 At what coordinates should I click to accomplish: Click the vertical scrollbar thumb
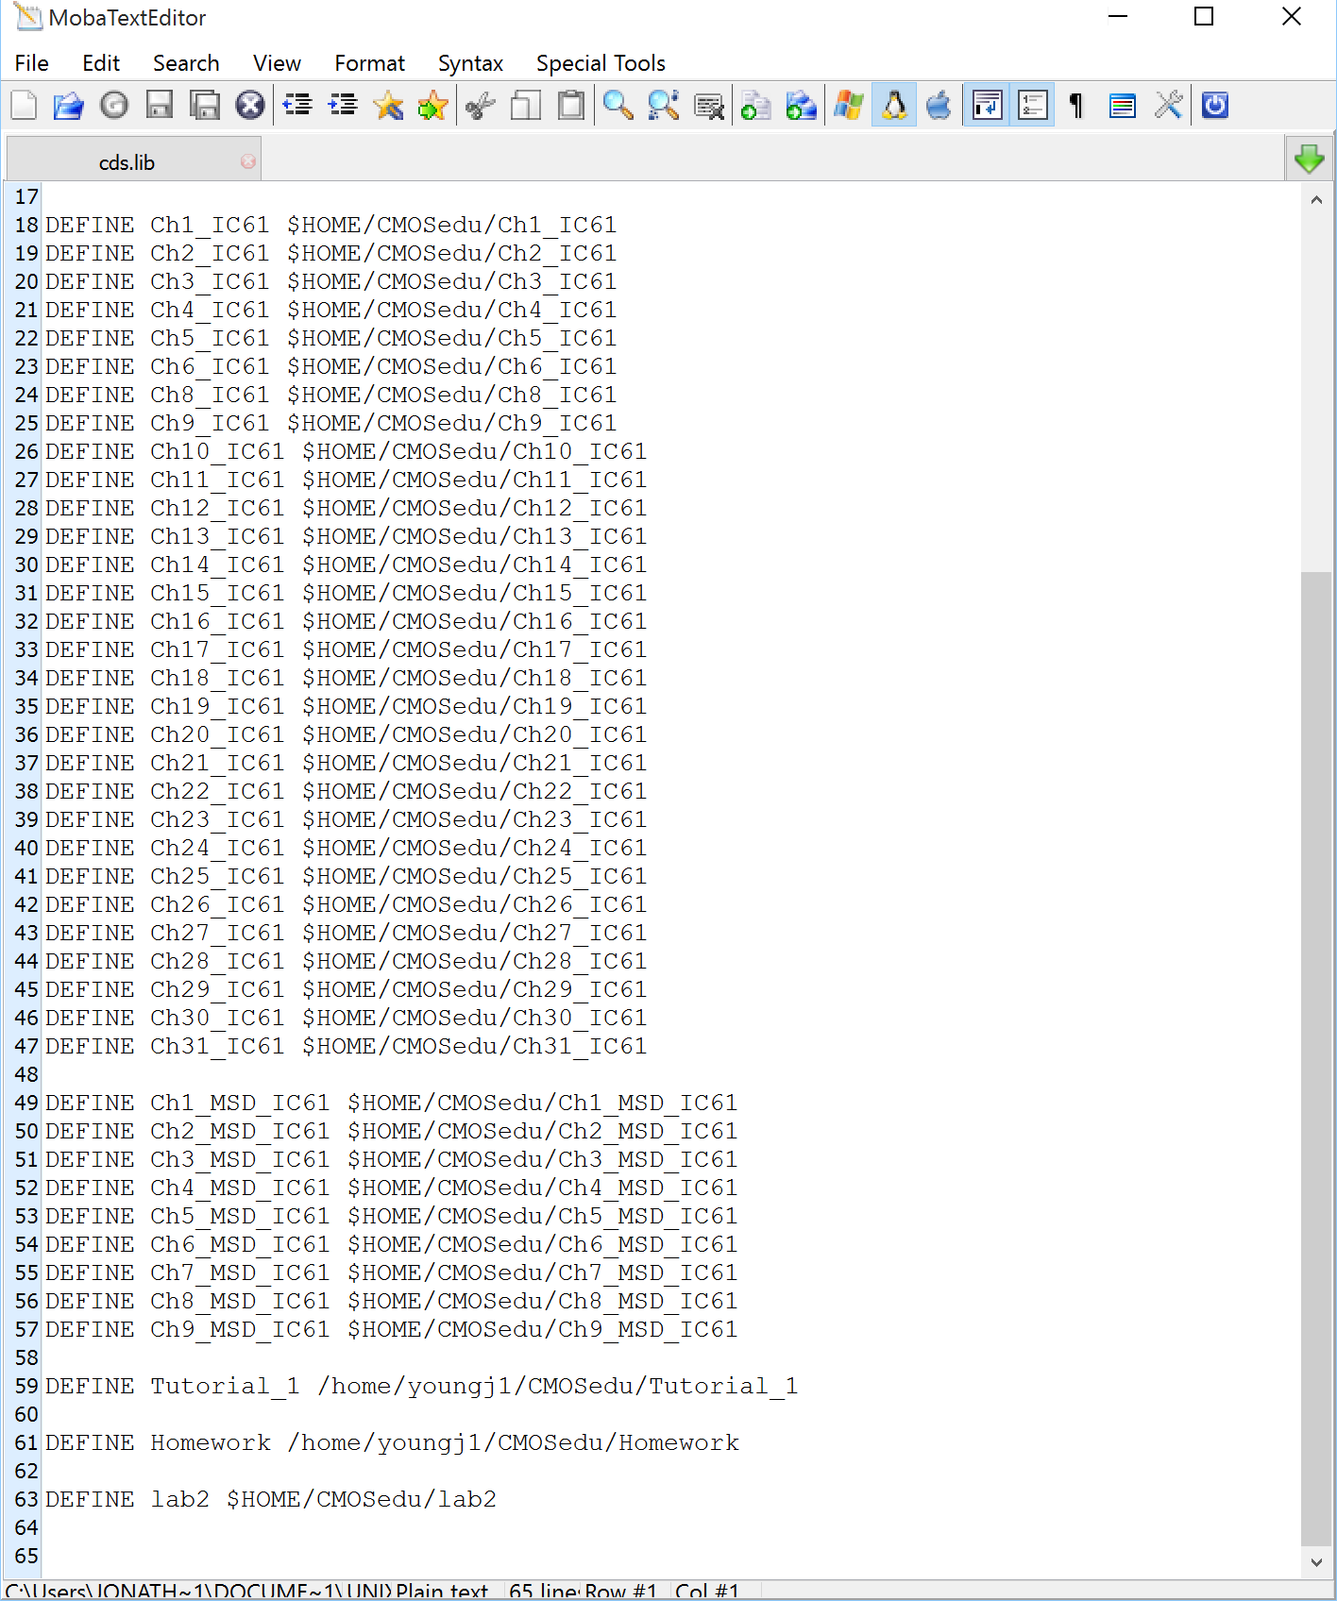pos(1316,1057)
